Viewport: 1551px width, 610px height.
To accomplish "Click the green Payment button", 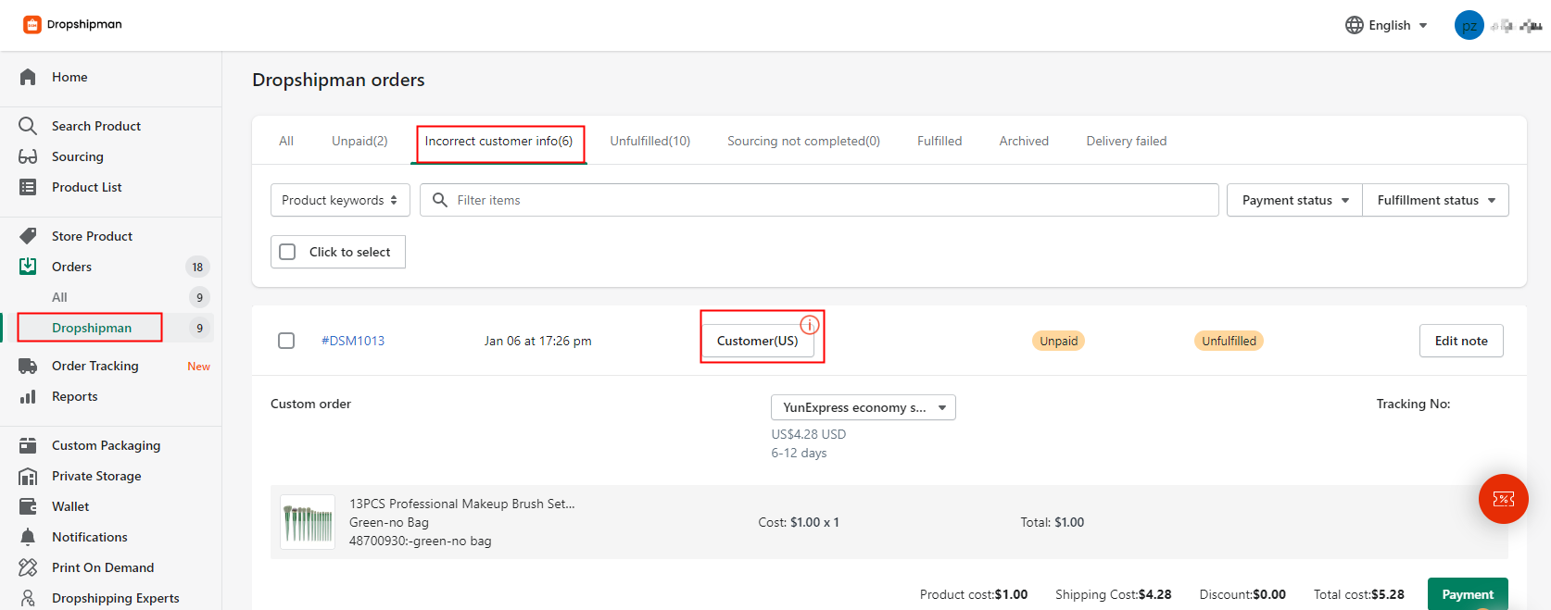I will 1468,594.
